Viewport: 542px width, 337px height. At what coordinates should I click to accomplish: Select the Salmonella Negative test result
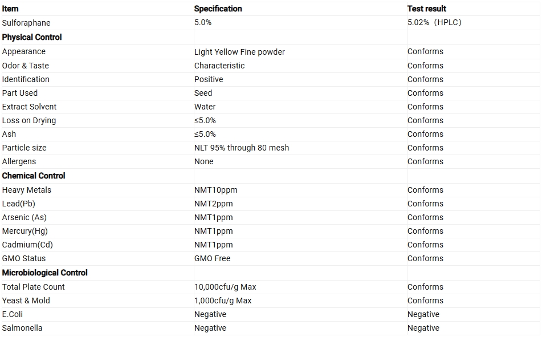click(423, 328)
